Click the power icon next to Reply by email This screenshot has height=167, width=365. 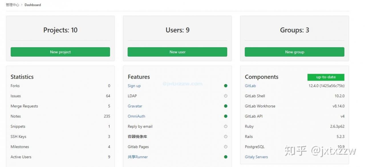226,126
